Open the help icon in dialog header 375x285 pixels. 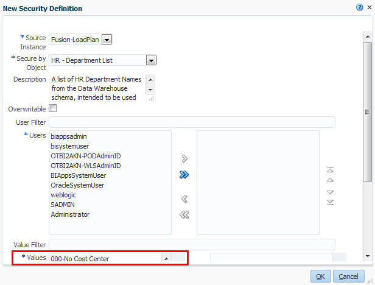pos(359,7)
